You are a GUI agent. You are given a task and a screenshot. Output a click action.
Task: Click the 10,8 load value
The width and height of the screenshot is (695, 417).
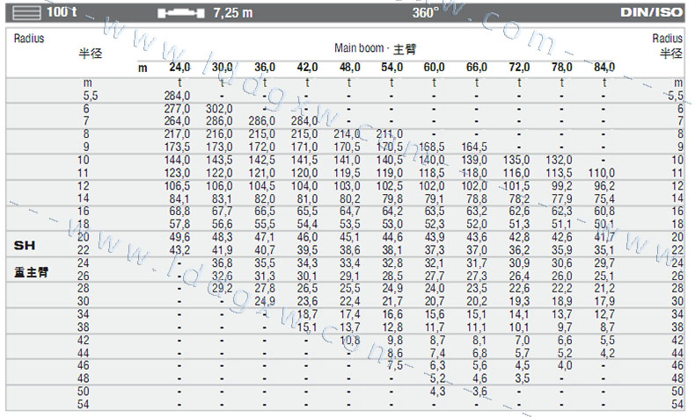point(350,341)
